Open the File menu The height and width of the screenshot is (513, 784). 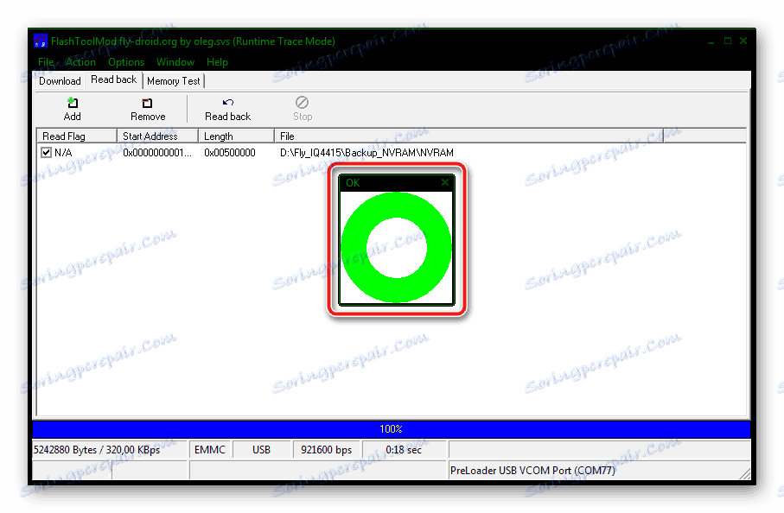tap(45, 61)
